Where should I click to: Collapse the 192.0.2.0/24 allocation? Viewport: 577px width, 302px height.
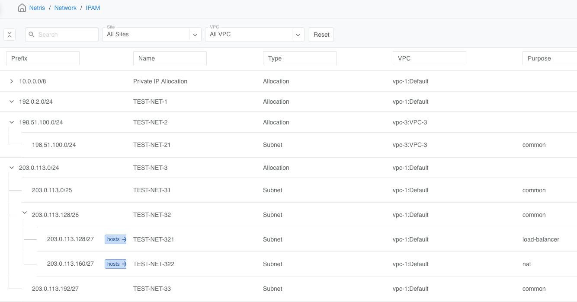point(11,101)
